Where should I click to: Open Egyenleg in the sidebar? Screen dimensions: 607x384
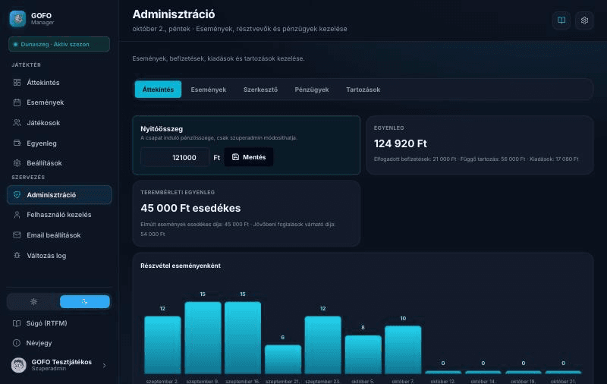pos(59,143)
